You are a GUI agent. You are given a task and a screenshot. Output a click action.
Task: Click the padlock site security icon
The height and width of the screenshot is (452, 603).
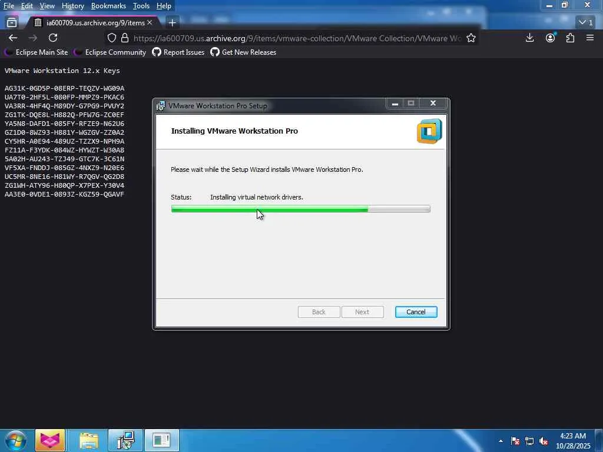point(125,38)
